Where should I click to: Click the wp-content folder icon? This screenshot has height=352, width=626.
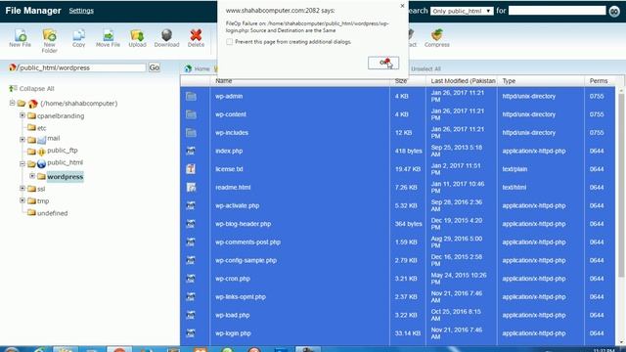(191, 114)
